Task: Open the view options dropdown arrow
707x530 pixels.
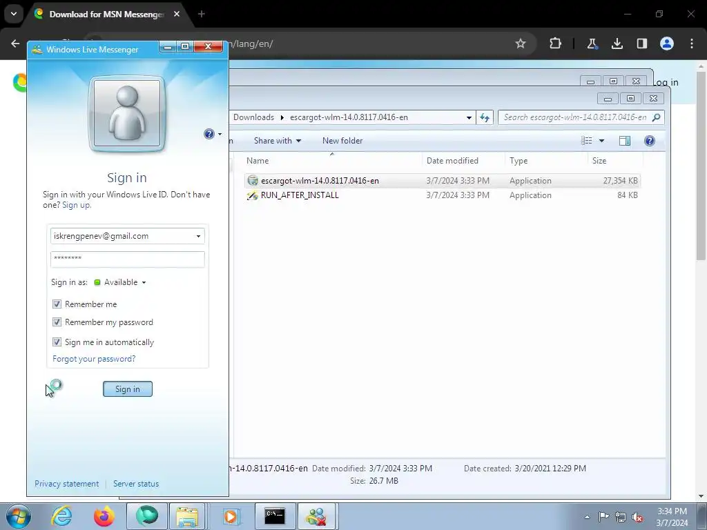Action: pos(601,141)
